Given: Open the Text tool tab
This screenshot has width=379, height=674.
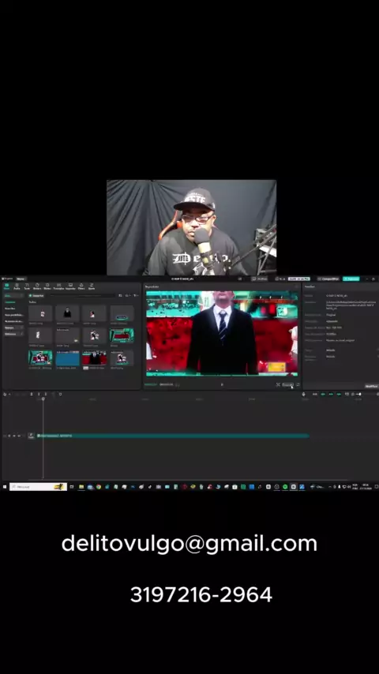Looking at the screenshot, I should click(x=27, y=286).
